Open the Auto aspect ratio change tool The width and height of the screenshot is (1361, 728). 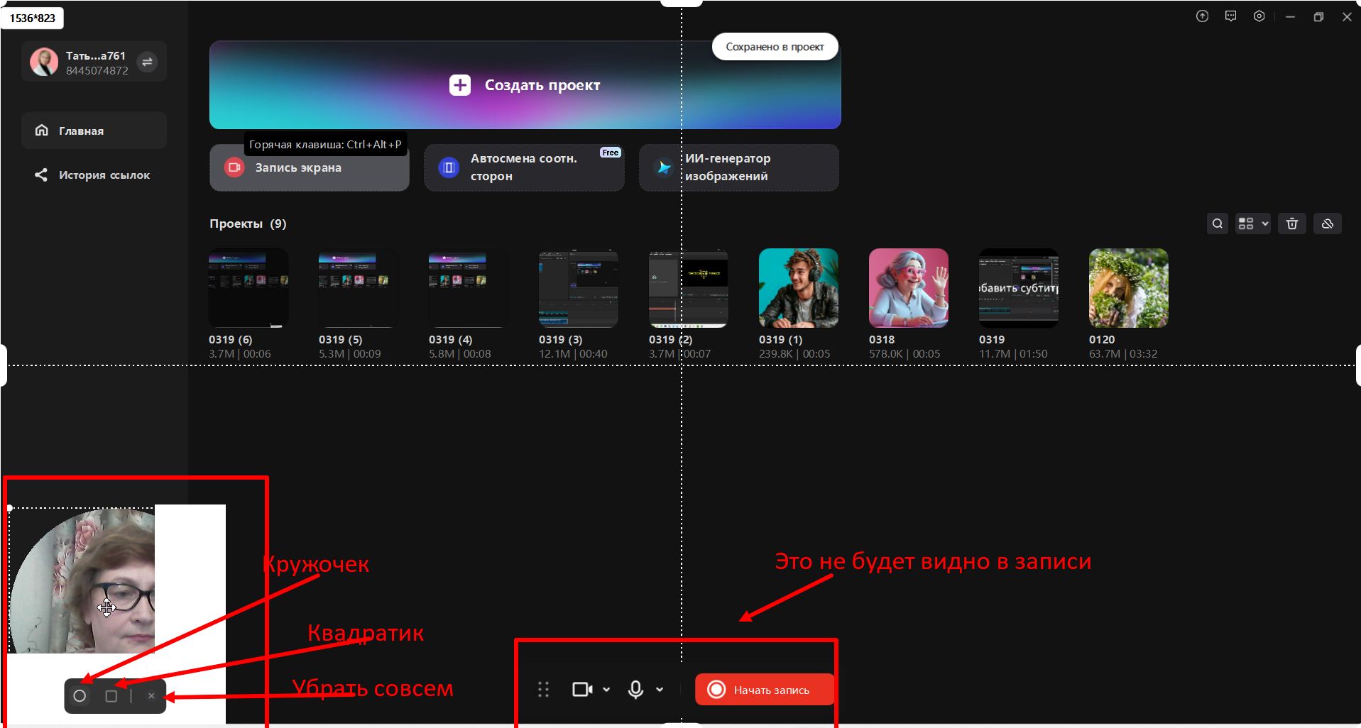(x=524, y=167)
